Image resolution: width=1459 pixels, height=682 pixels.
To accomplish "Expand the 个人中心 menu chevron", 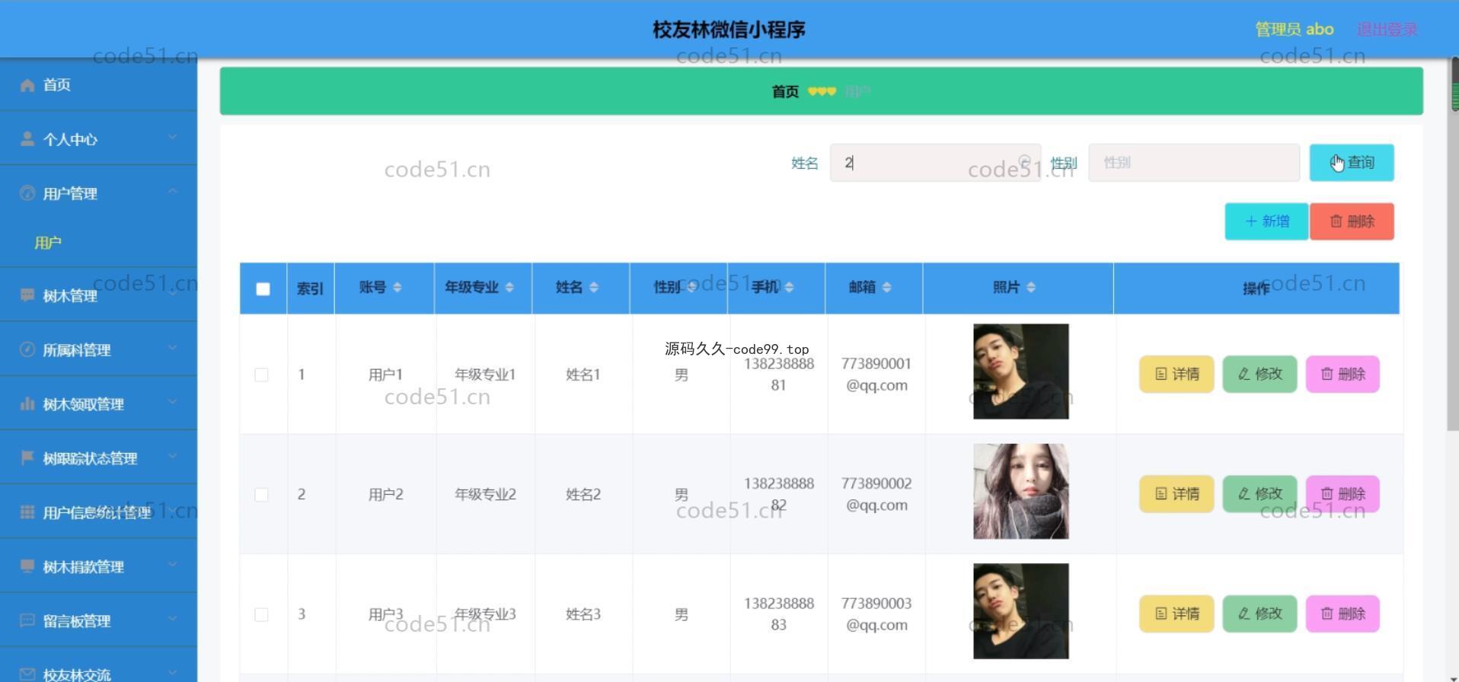I will point(172,137).
